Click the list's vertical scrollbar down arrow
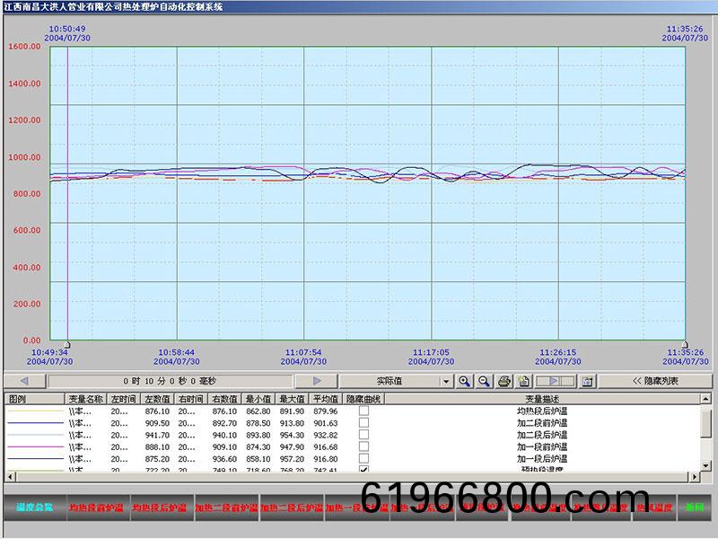Viewport: 718px width, 539px height. [x=706, y=466]
